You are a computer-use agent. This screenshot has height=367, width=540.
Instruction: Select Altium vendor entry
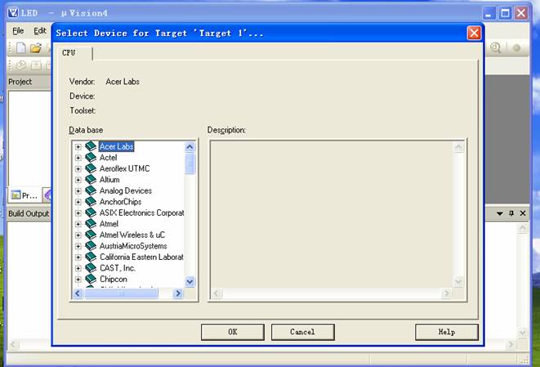[x=109, y=180]
